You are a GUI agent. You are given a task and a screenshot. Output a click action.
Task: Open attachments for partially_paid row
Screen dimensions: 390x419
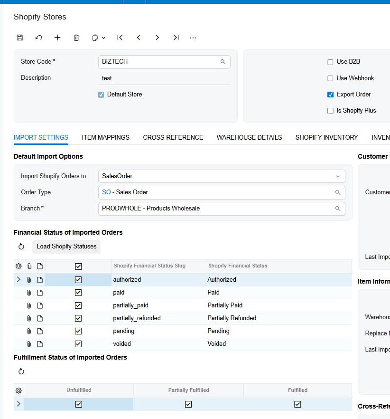(29, 306)
